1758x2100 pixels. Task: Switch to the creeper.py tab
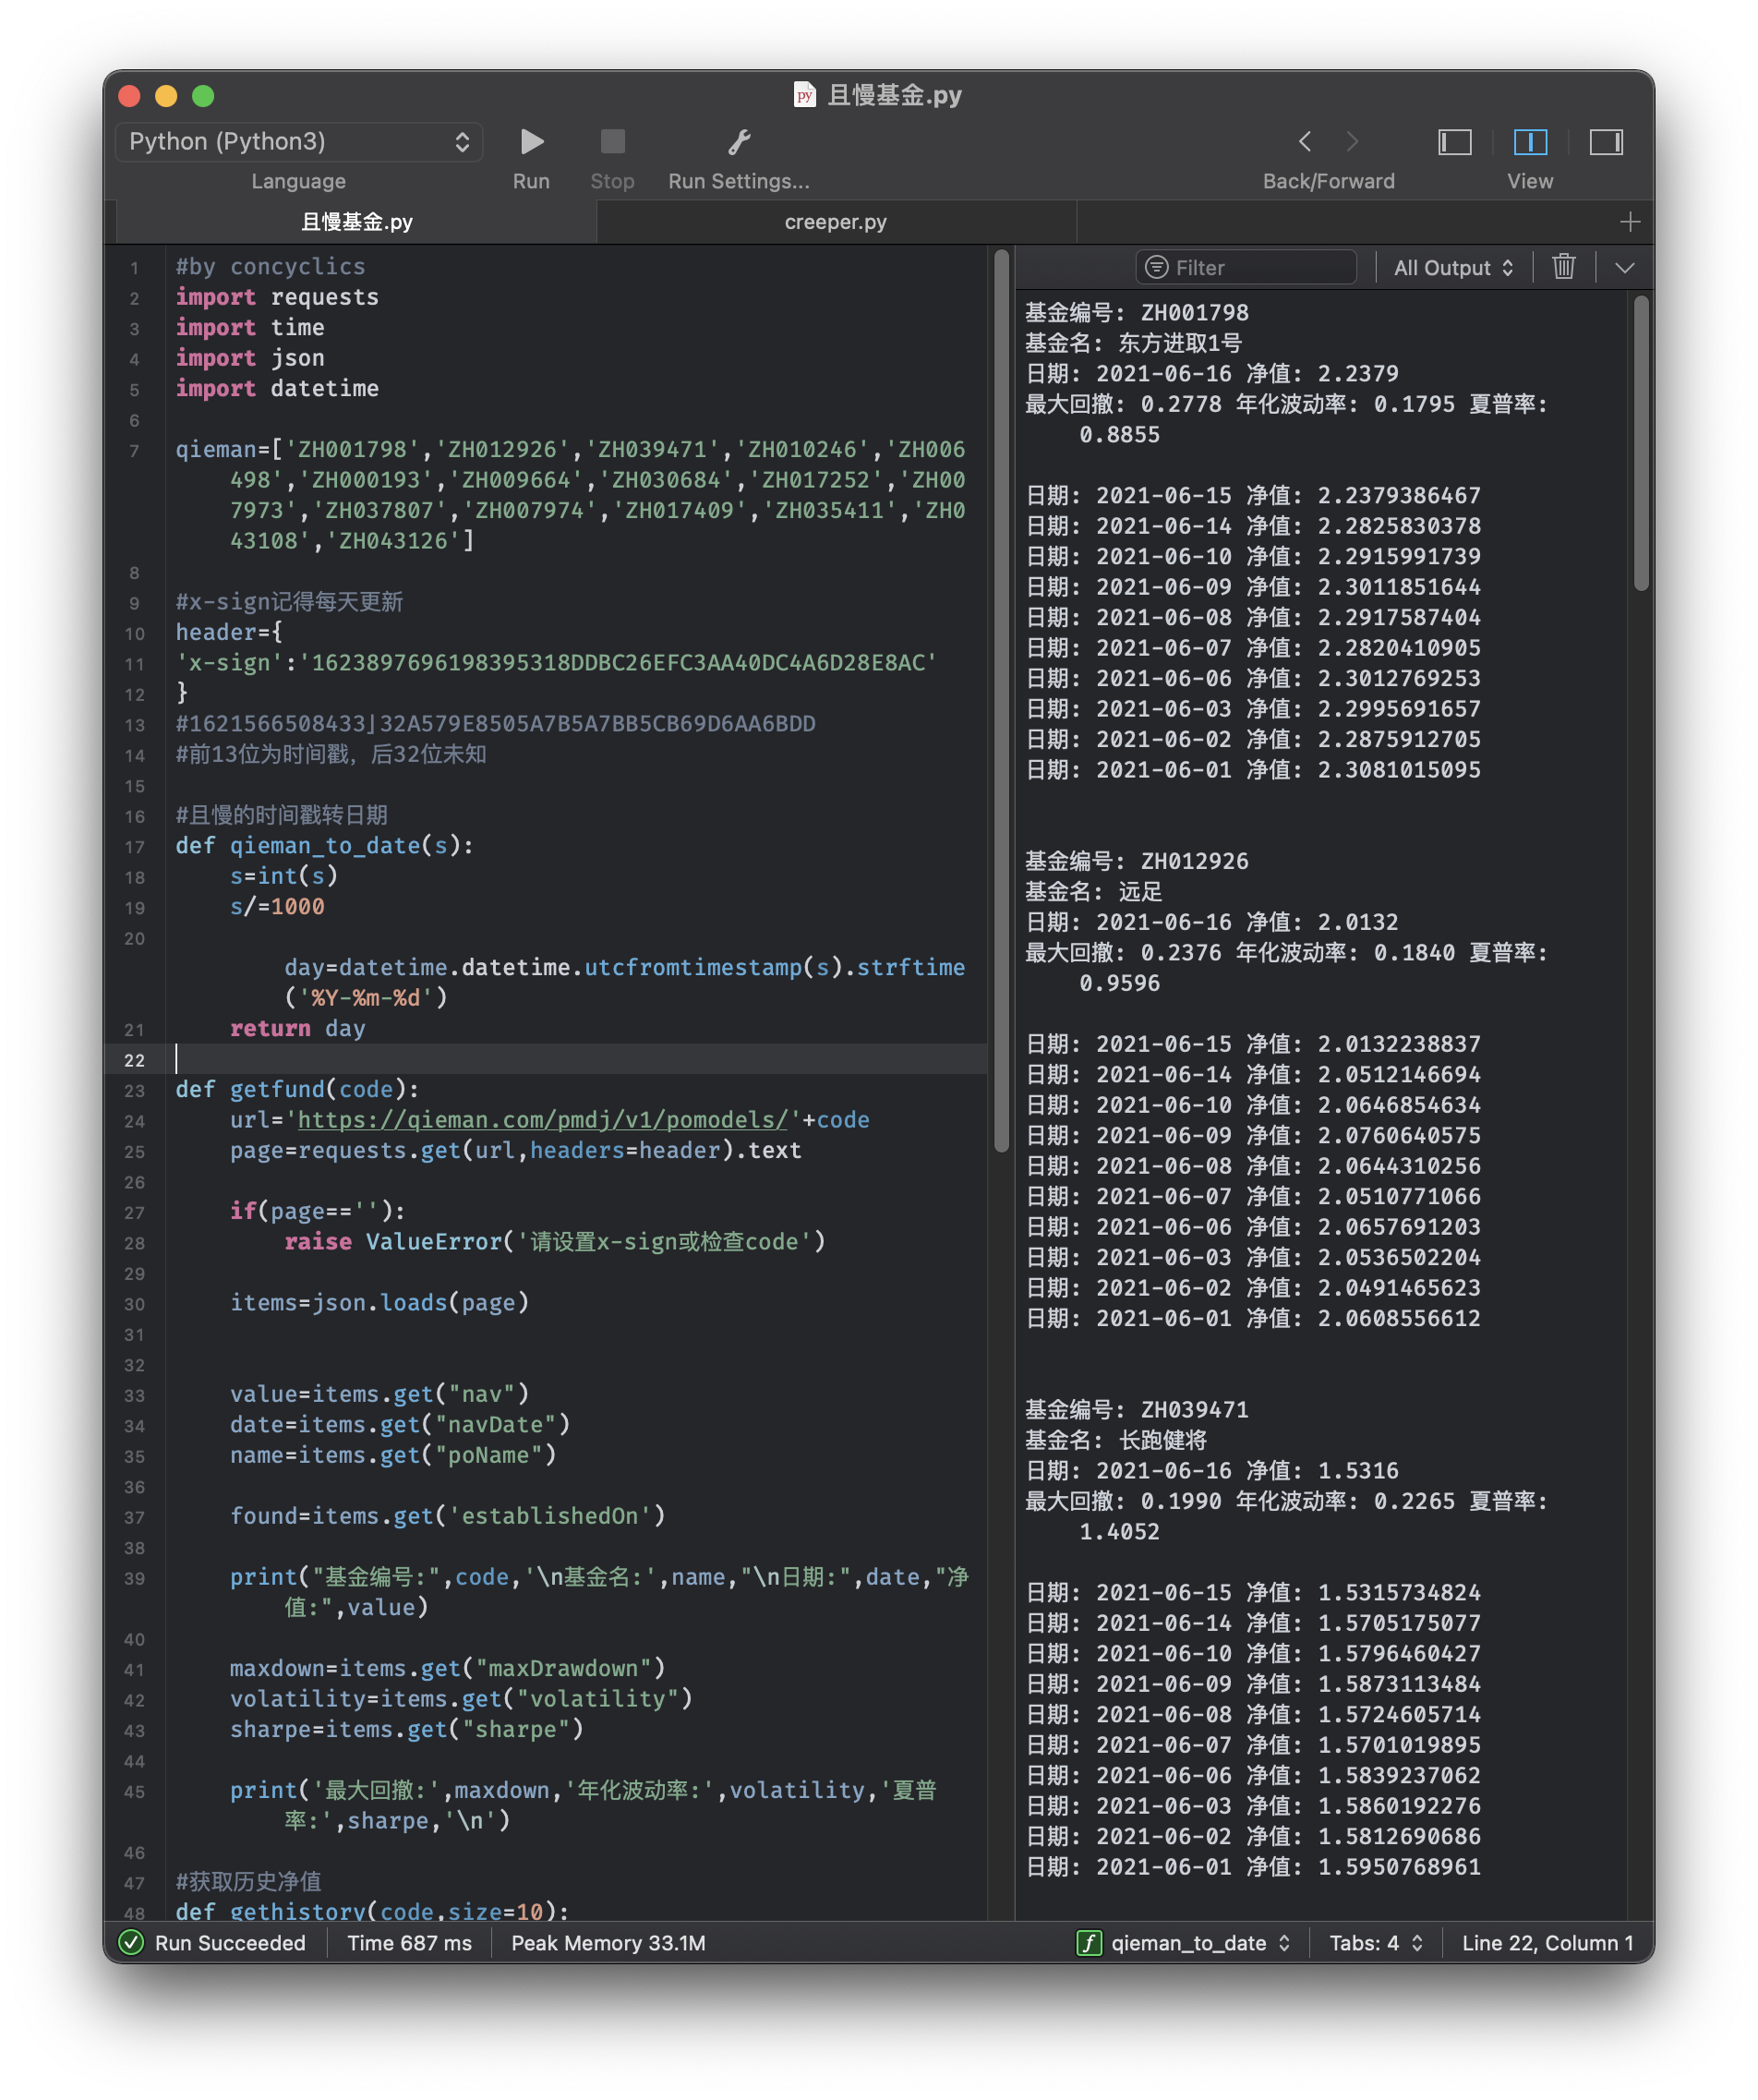pyautogui.click(x=836, y=221)
